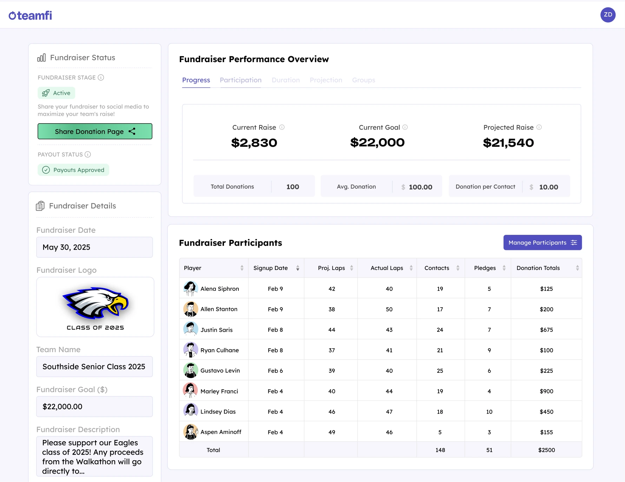The image size is (625, 482).
Task: Switch to the Projection tab
Action: click(x=326, y=80)
